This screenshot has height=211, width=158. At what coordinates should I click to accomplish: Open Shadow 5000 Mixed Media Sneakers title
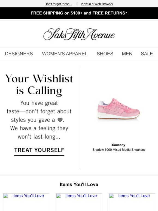118,150
